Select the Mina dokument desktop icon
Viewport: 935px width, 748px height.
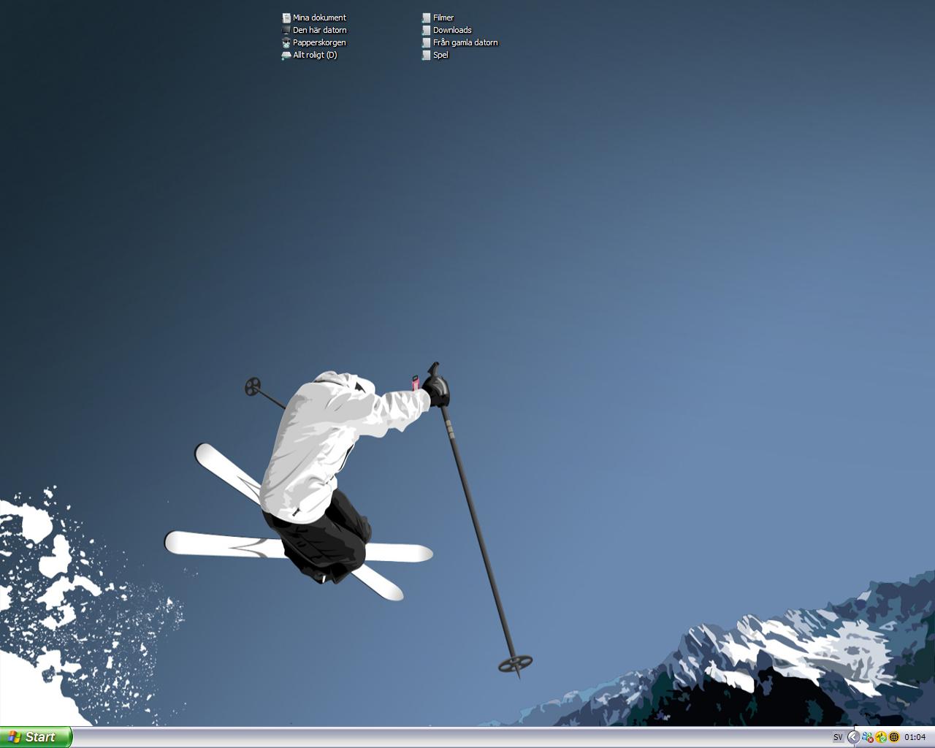coord(314,18)
